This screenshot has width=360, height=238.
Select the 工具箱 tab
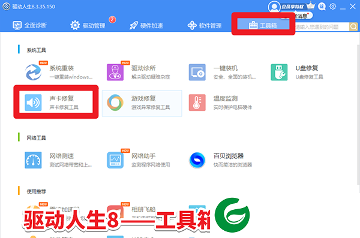[263, 25]
